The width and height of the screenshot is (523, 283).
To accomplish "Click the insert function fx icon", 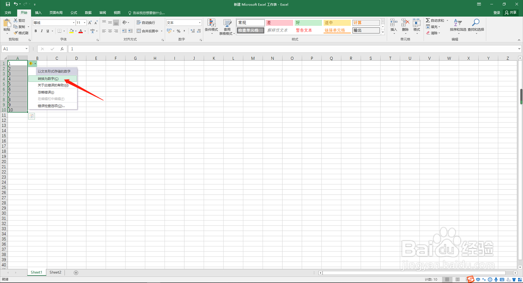I will click(x=62, y=49).
